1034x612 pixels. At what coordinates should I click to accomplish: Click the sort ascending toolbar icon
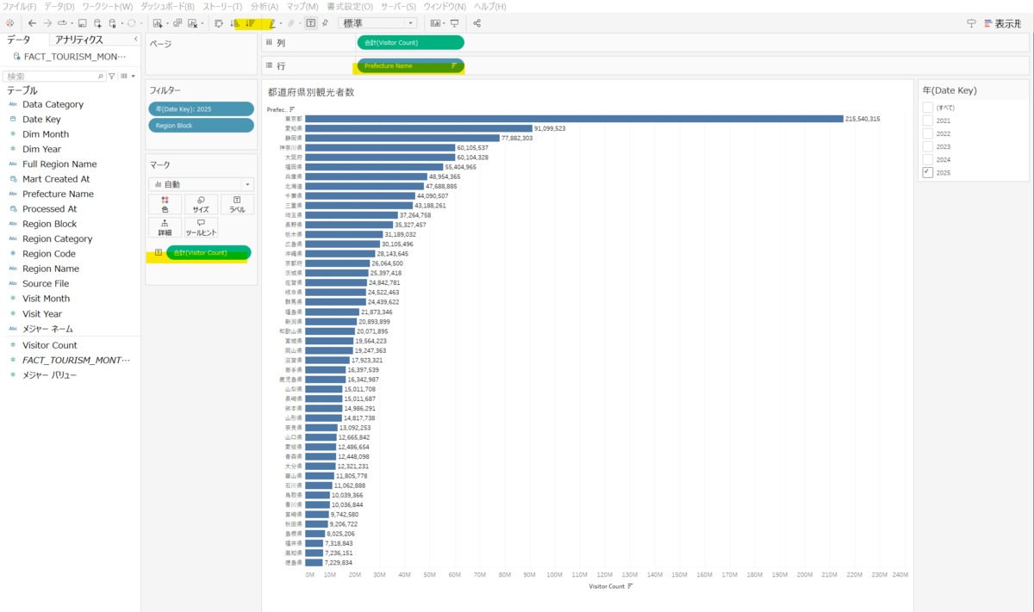[235, 23]
